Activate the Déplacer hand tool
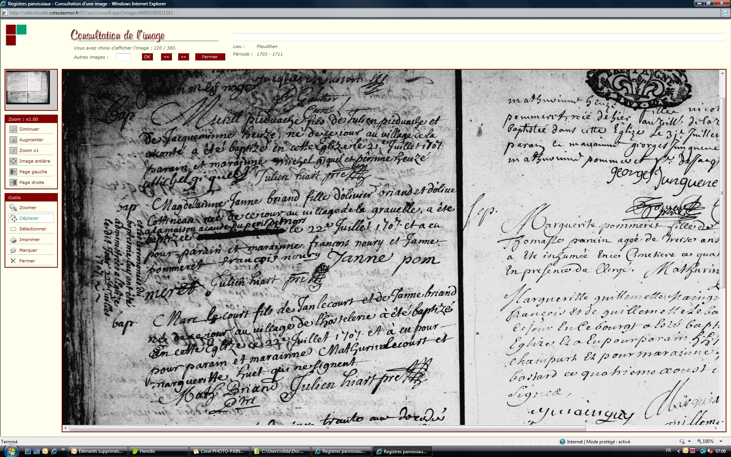Viewport: 731px width, 457px height. [x=13, y=219]
